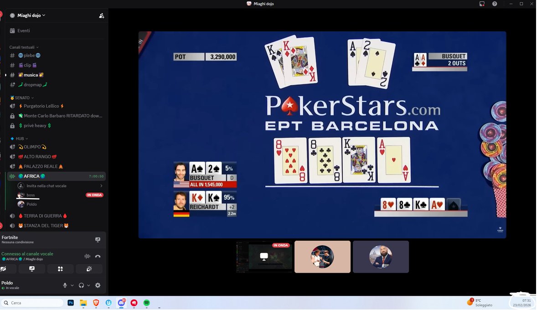This screenshot has width=547, height=310.
Task: Select the Poldo participant tile thumbnail
Action: pos(381,257)
